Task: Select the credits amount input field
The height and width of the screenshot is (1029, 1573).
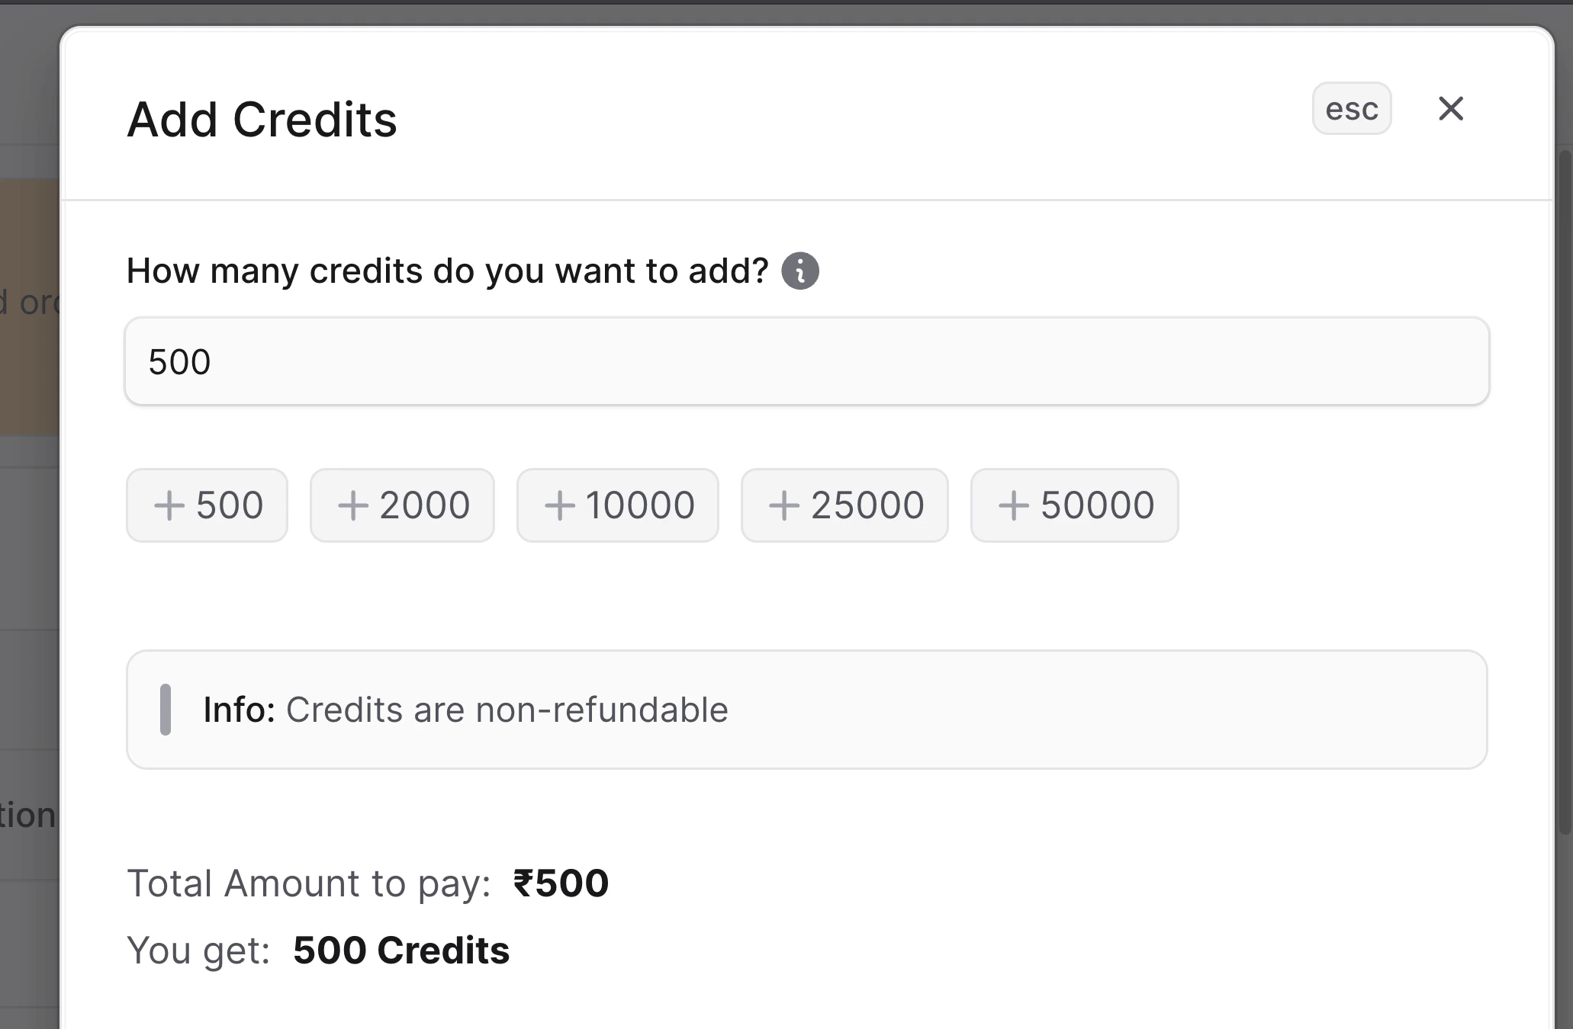Action: [806, 361]
